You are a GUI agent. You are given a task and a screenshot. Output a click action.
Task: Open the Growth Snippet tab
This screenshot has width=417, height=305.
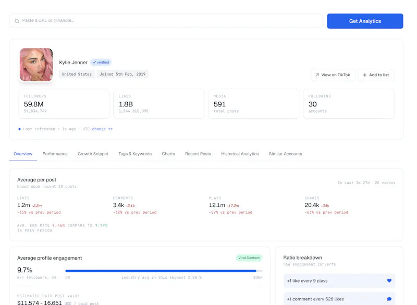click(x=93, y=154)
